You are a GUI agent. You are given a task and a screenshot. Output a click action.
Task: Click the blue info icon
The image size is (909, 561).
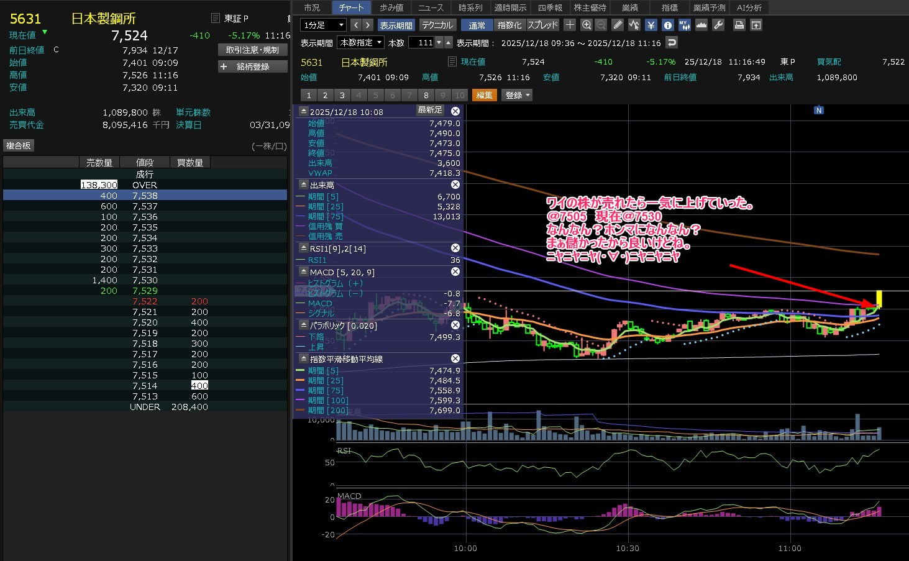[667, 25]
